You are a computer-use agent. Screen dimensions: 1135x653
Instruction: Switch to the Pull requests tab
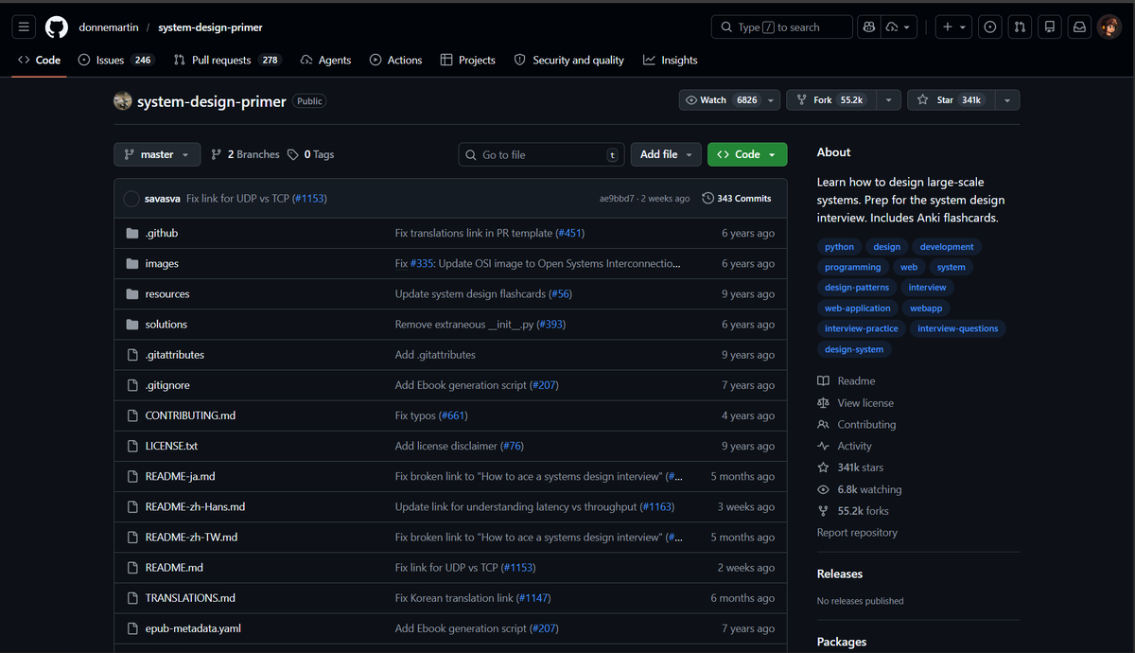coord(227,60)
